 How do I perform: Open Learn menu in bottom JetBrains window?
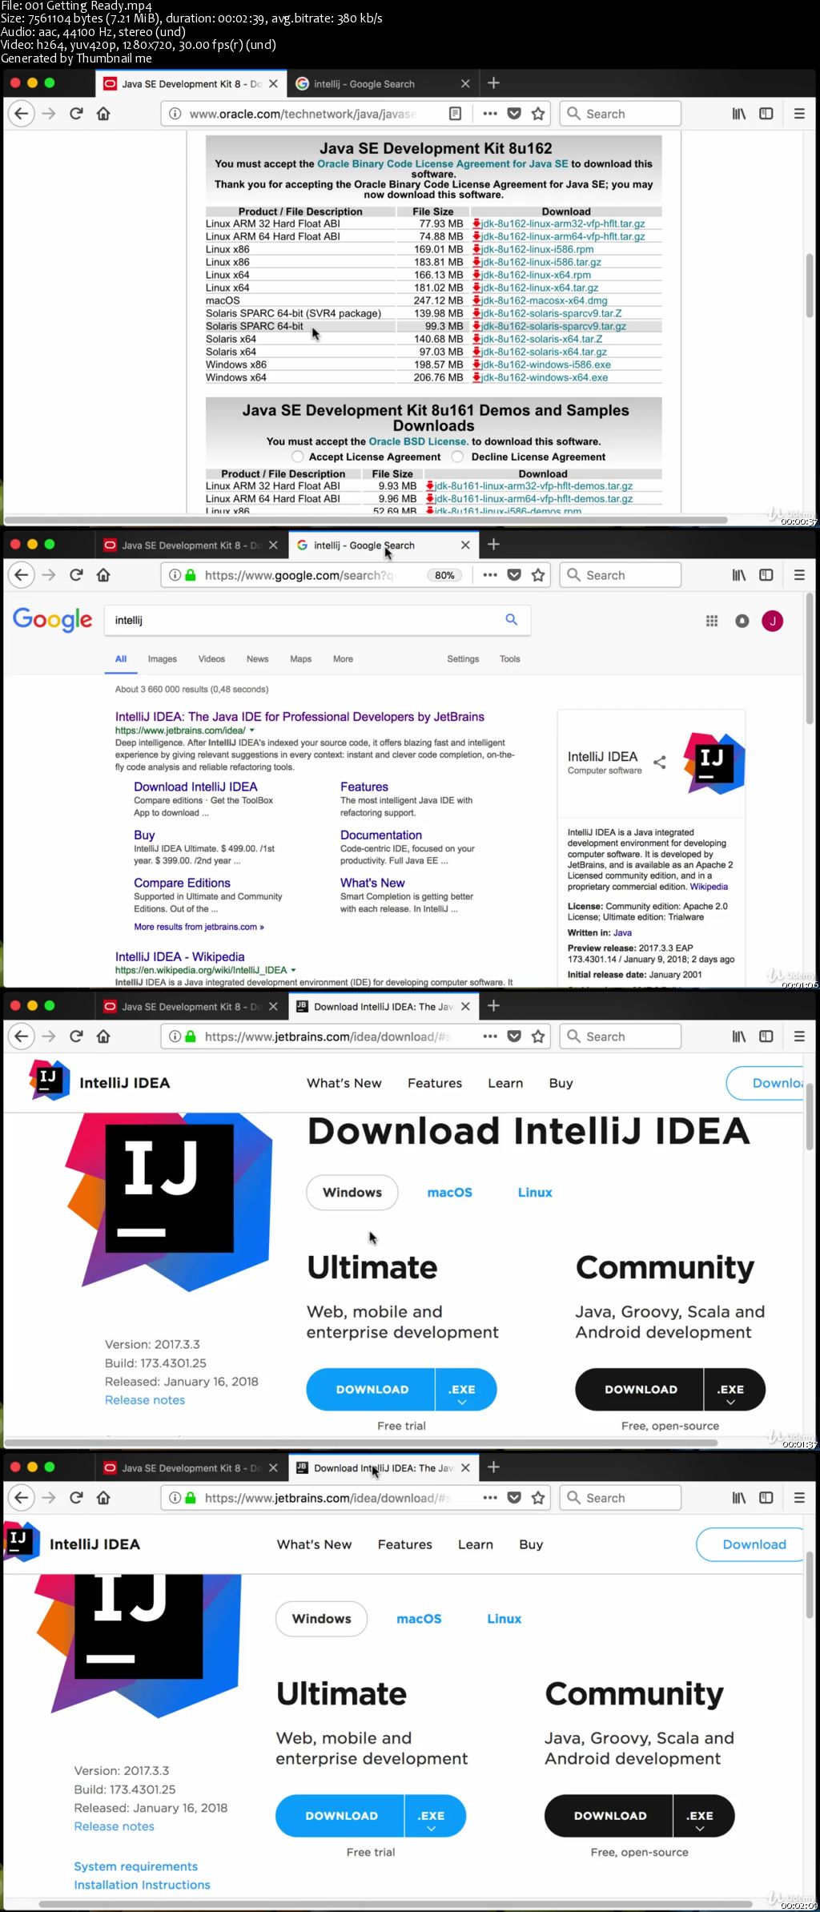click(x=476, y=1544)
